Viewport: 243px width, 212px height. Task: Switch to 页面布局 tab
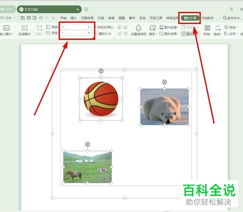click(x=87, y=18)
